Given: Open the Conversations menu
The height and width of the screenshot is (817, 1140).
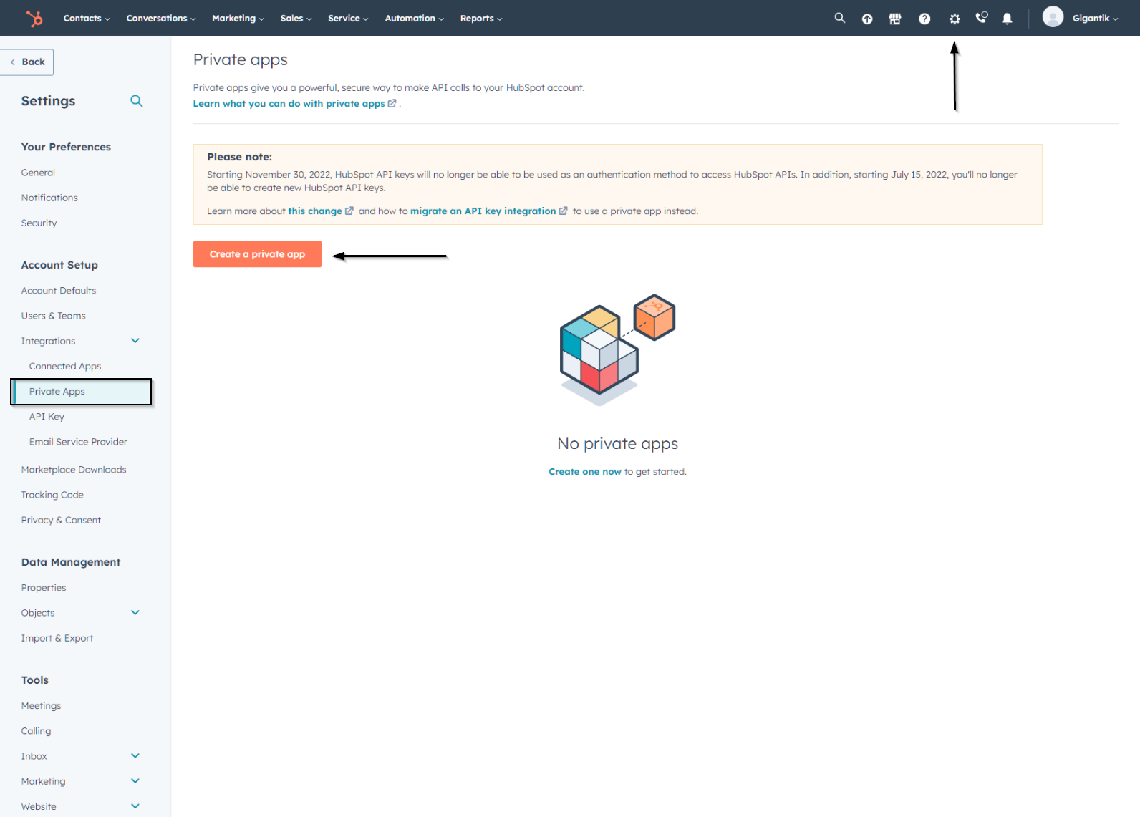Looking at the screenshot, I should coord(161,19).
